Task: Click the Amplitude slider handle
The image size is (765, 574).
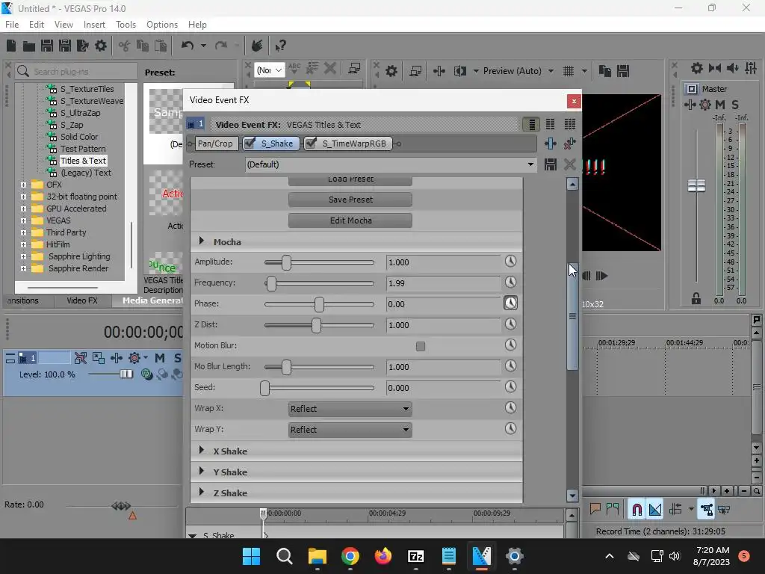Action: (286, 262)
